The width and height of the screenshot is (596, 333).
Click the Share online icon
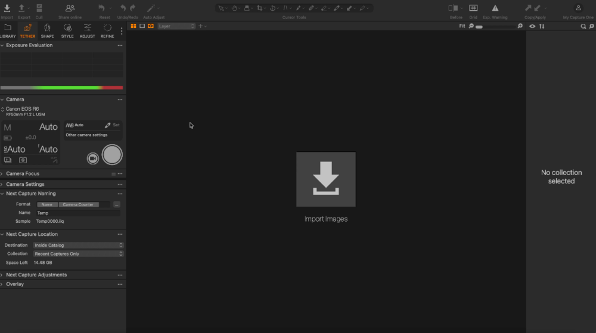click(70, 8)
